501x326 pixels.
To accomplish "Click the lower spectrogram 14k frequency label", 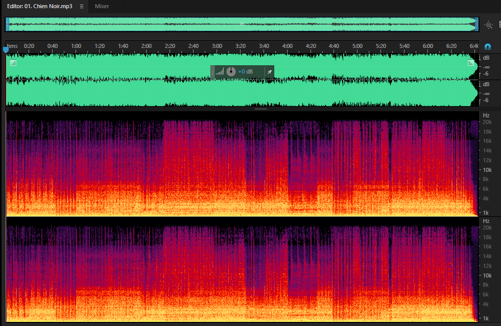I will pyautogui.click(x=487, y=256).
